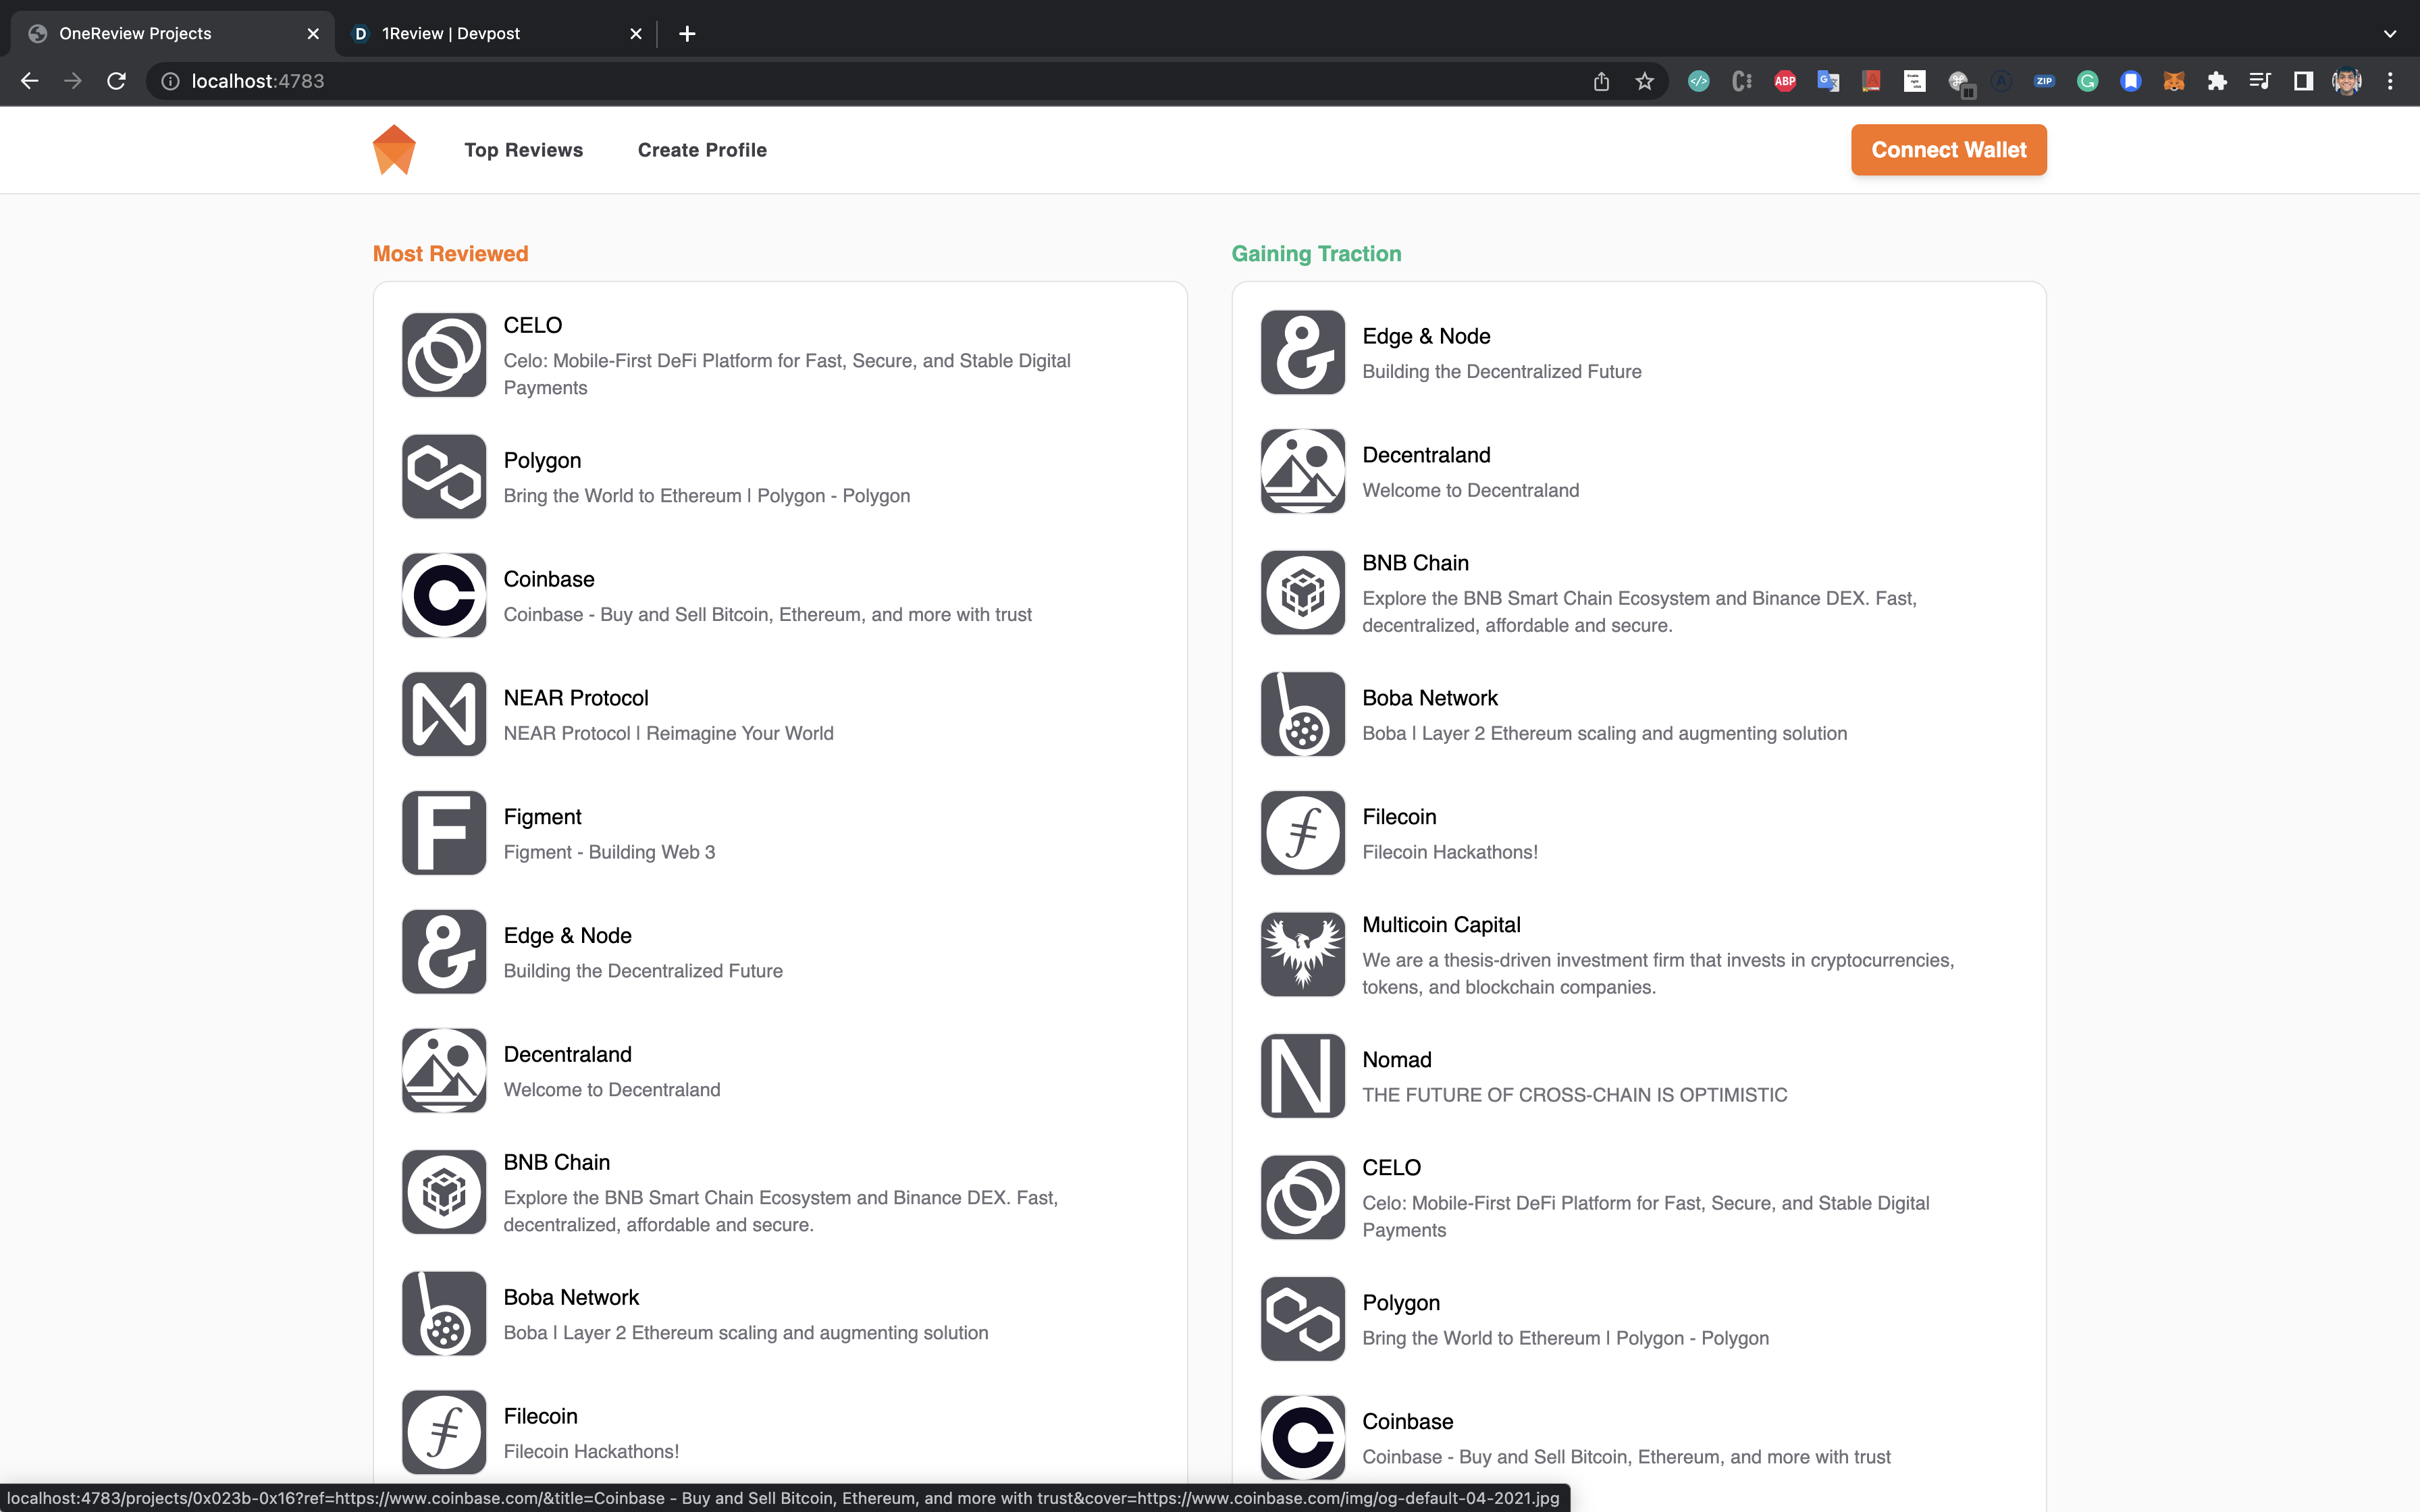
Task: Open the Top Reviews nav item
Action: pyautogui.click(x=523, y=150)
